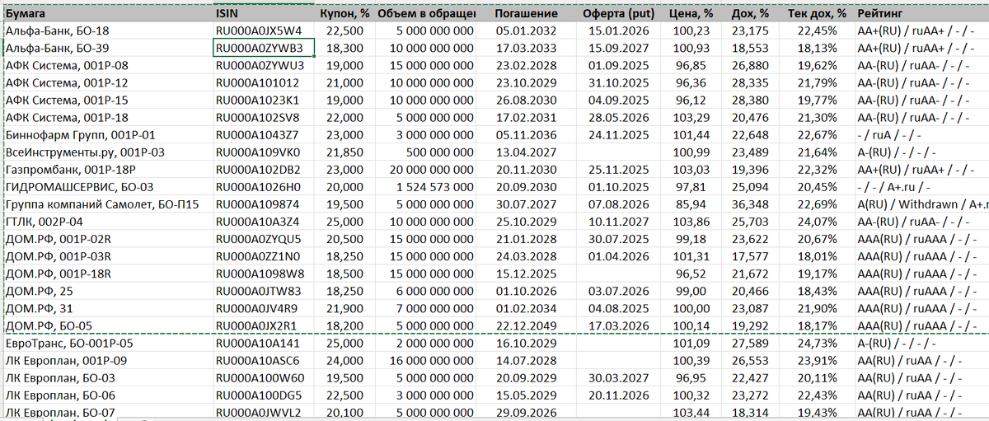This screenshot has width=989, height=421.
Task: Select rating cell "A(RU) / Withdrawn / A+.r"
Action: [x=921, y=204]
